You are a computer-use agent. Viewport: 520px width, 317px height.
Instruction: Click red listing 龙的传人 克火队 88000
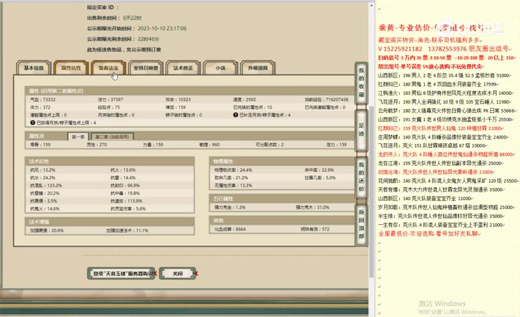446,155
